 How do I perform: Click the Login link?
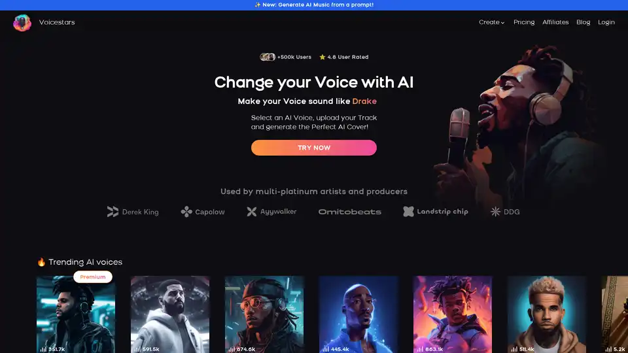pos(606,22)
